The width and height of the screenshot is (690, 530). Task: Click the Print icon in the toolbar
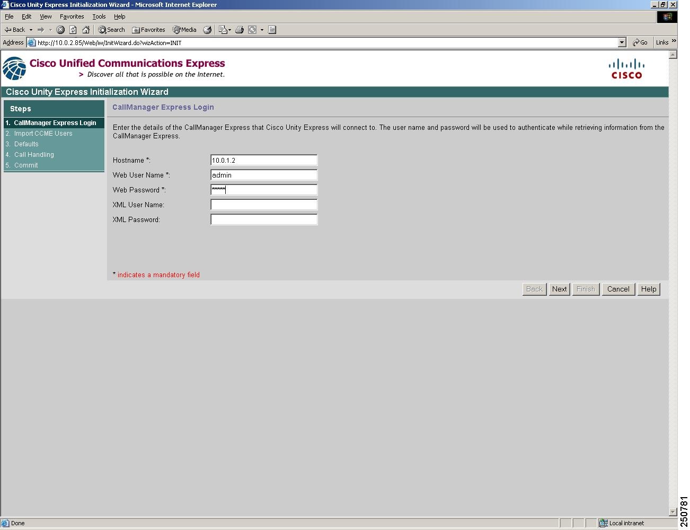240,30
